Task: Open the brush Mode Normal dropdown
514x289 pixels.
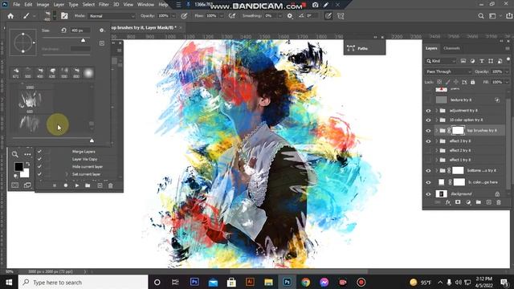Action: tap(112, 16)
